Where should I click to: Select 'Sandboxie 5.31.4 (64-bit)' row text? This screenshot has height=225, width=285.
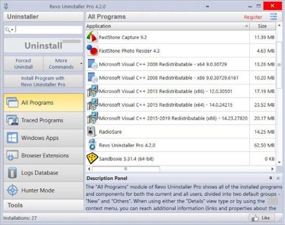[126, 159]
